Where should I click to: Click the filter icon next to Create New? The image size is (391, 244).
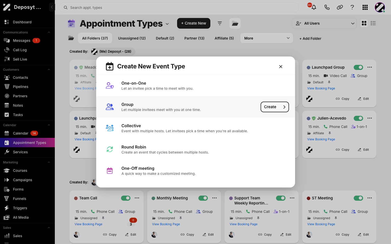pyautogui.click(x=220, y=23)
